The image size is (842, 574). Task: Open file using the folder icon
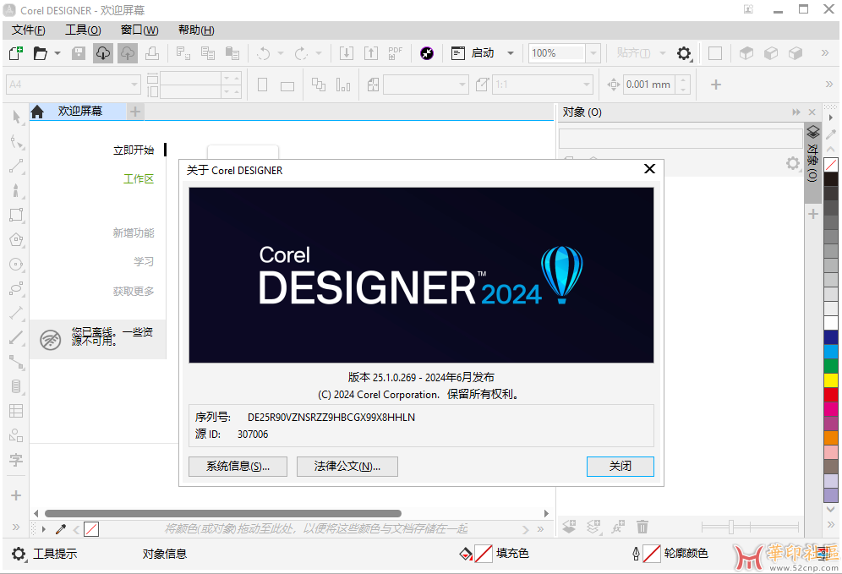pyautogui.click(x=41, y=53)
